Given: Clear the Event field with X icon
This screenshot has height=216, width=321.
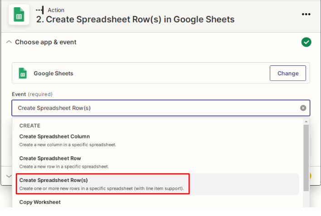Looking at the screenshot, I should click(303, 108).
